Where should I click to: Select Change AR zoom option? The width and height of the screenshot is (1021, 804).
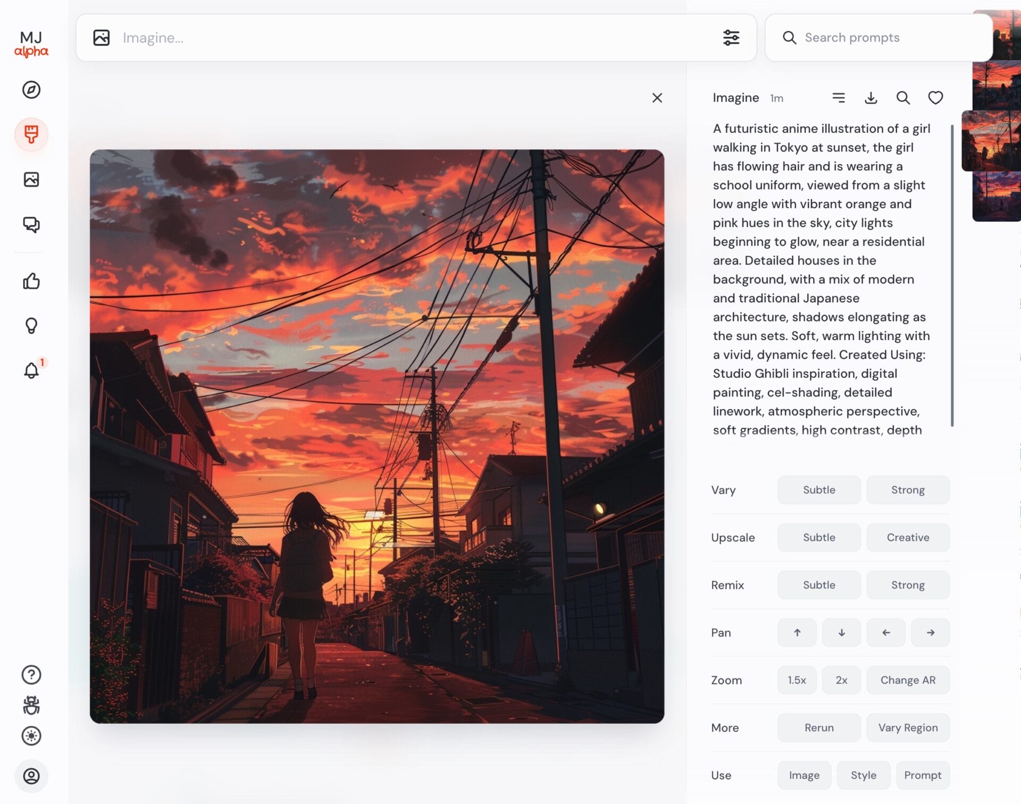pos(908,680)
